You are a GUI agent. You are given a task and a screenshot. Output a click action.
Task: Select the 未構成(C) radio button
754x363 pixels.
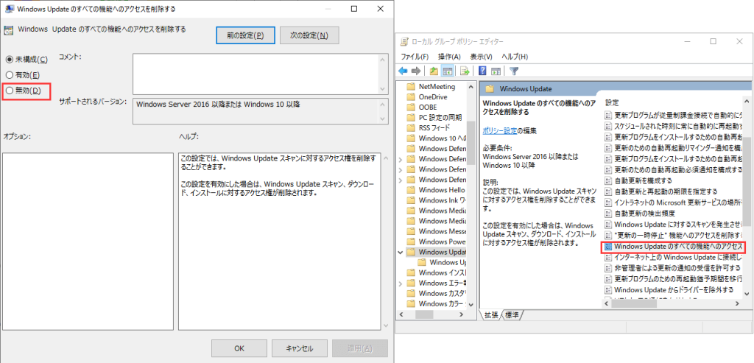(9, 59)
